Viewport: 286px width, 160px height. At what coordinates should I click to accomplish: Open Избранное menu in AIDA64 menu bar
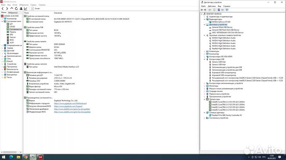point(24,5)
